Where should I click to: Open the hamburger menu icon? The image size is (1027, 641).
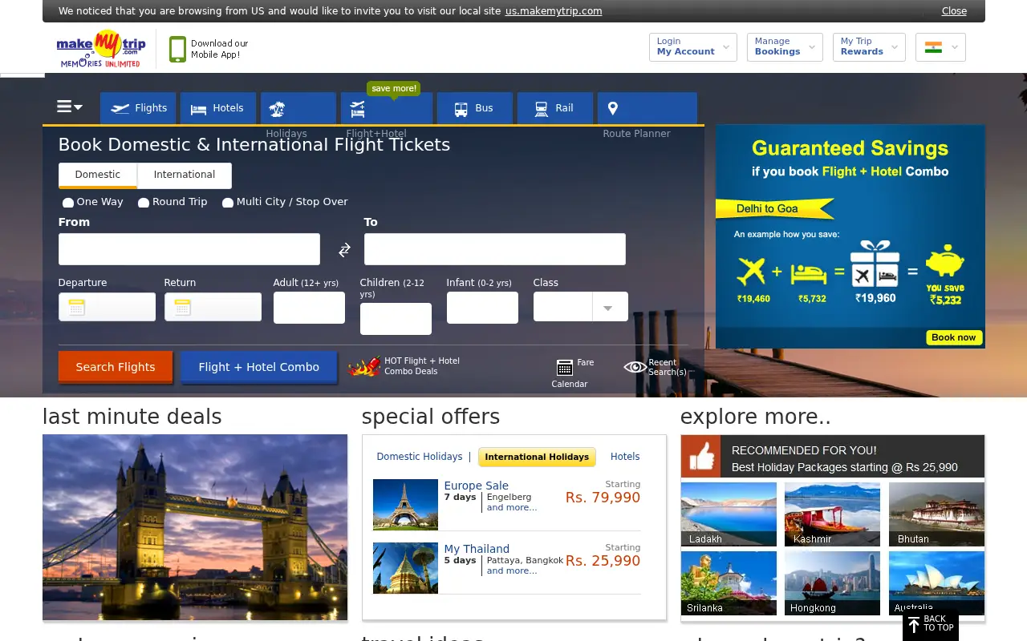[x=70, y=107]
